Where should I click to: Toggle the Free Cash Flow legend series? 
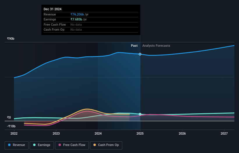click(x=72, y=145)
